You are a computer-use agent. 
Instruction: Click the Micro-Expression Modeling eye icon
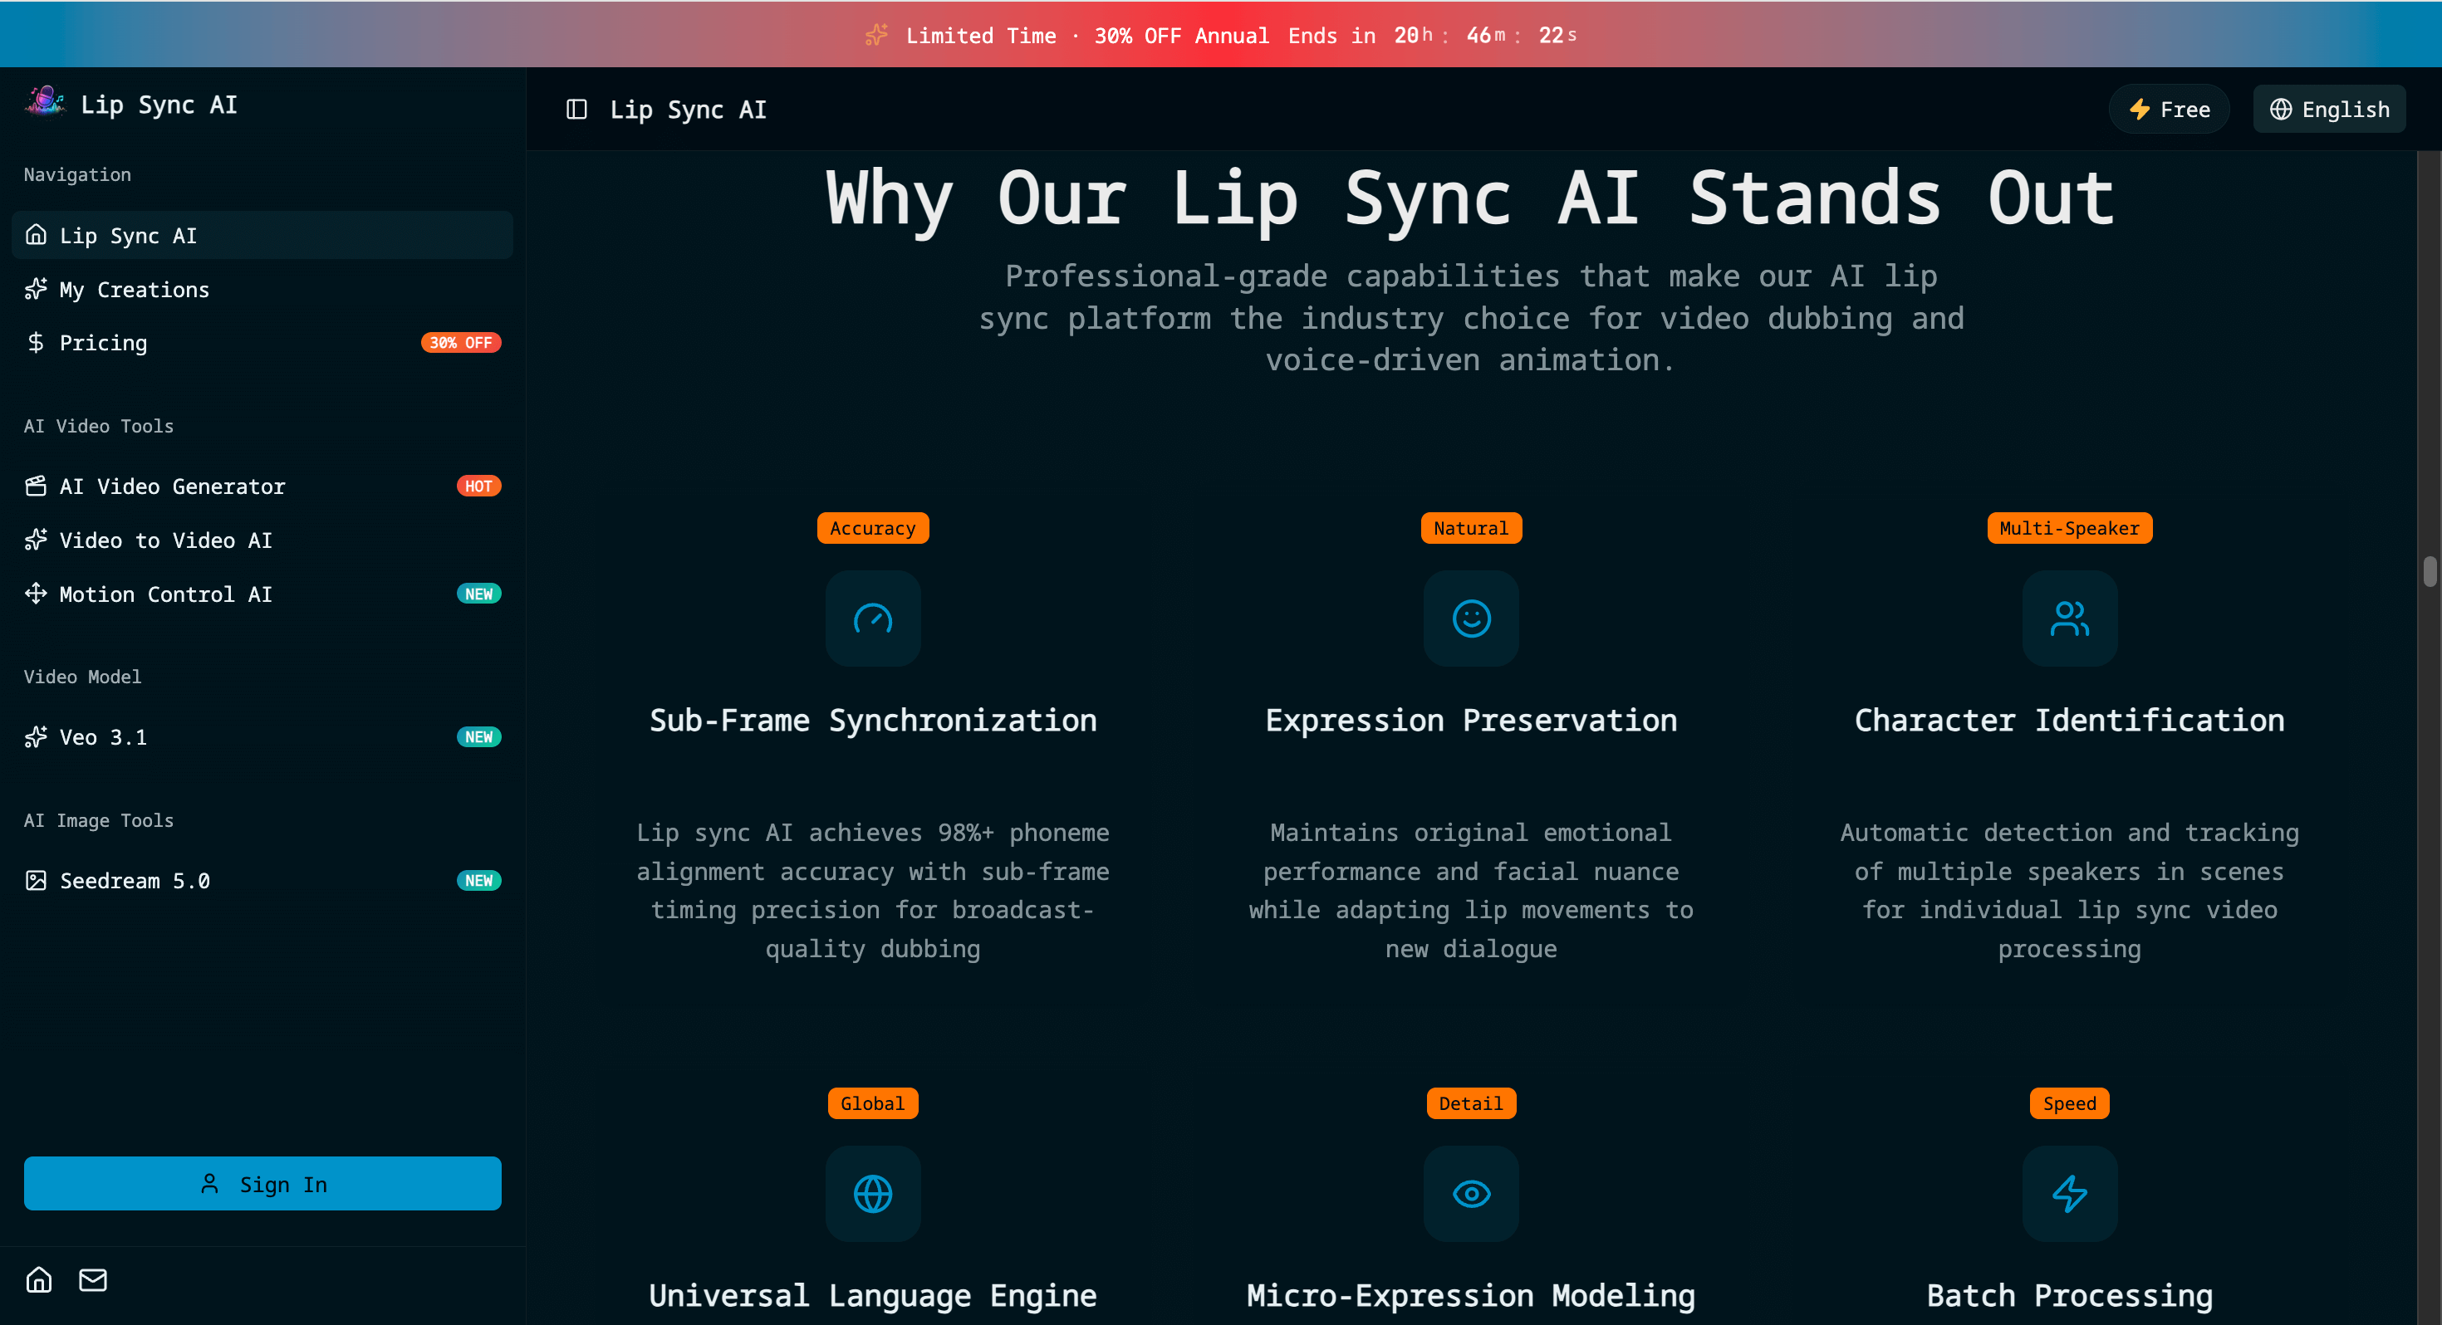pos(1471,1194)
